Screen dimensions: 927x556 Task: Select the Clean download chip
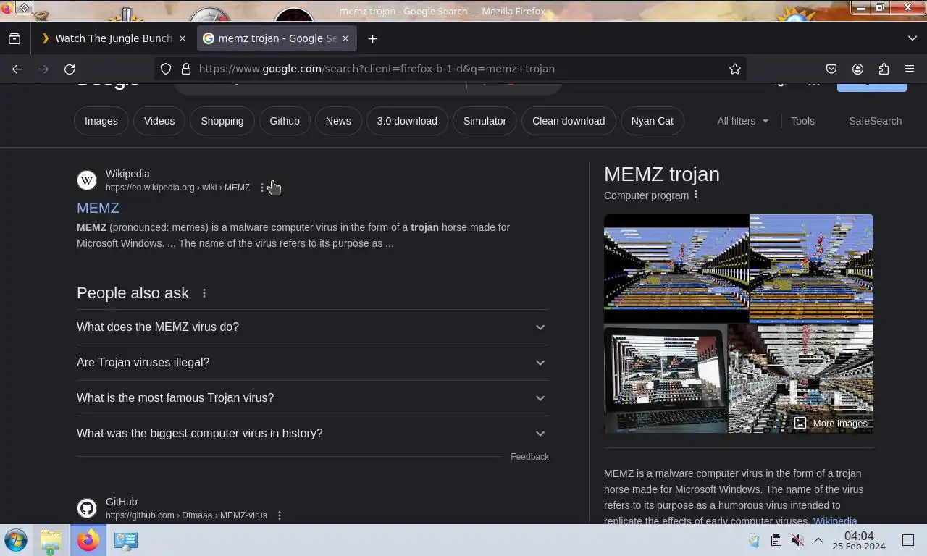coord(569,121)
